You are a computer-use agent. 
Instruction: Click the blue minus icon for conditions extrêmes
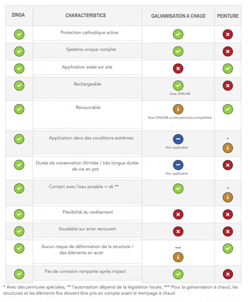click(178, 139)
